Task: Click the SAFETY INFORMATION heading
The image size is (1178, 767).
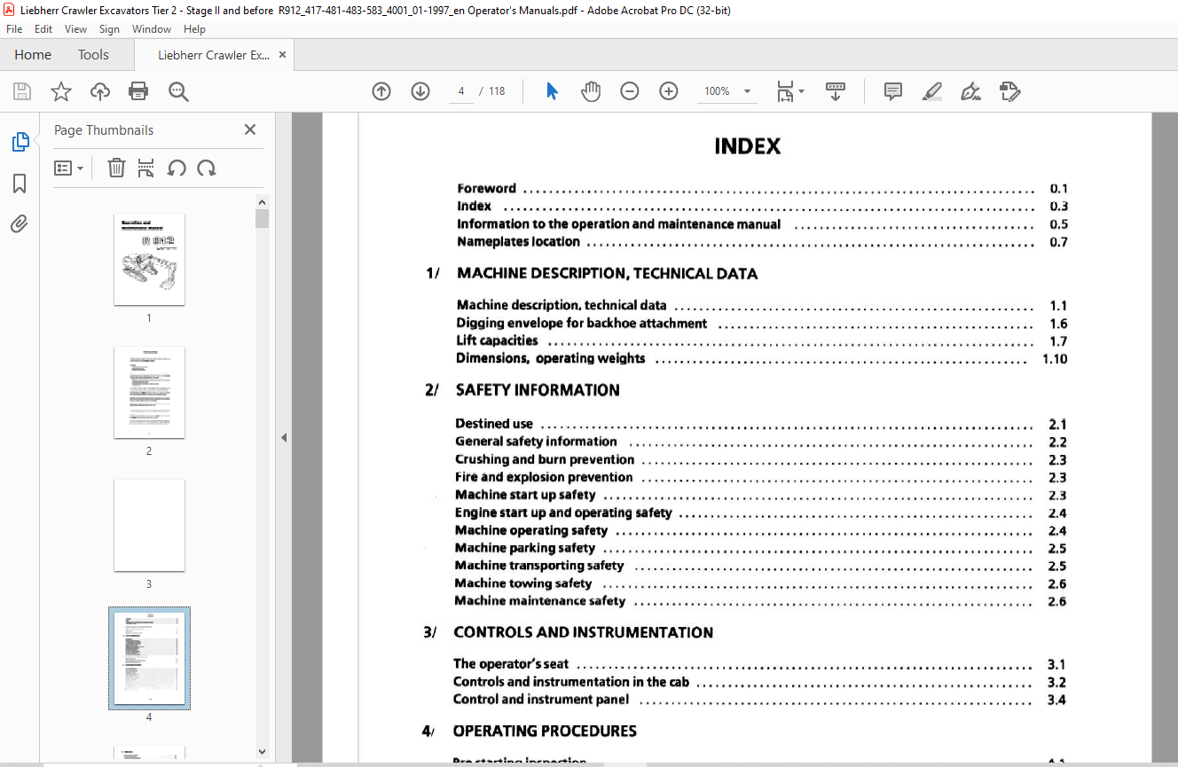Action: [x=538, y=390]
